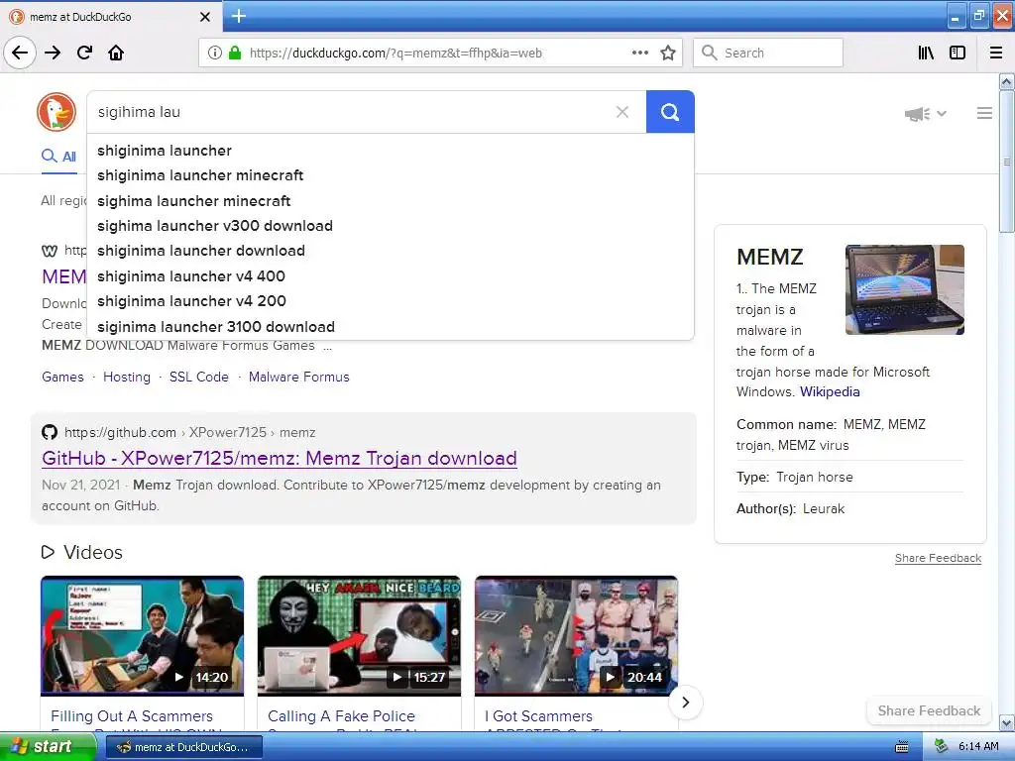Click the floating Share Feedback button

[929, 710]
